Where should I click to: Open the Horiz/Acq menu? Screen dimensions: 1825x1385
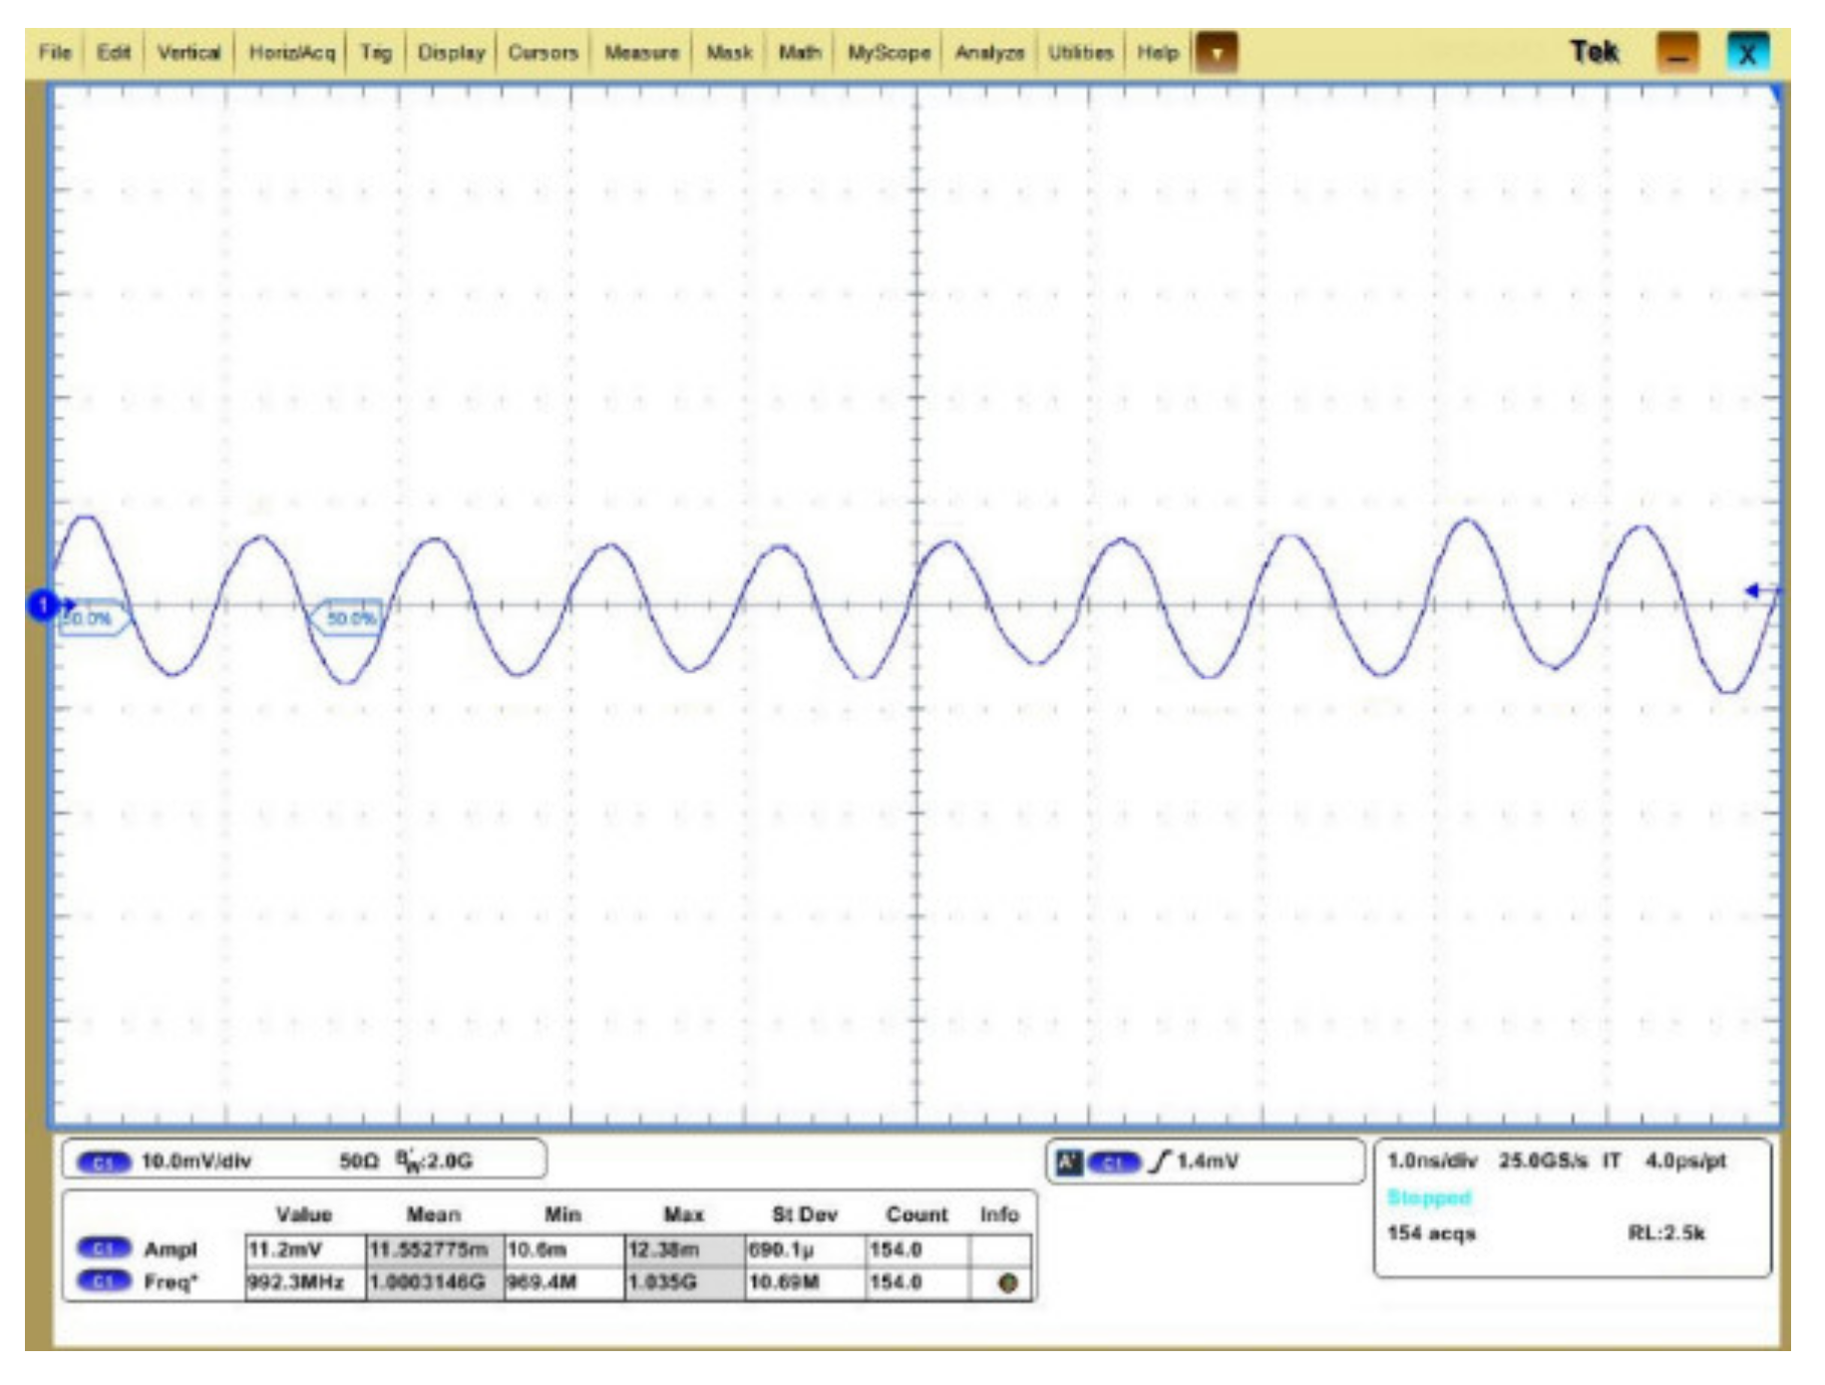[x=292, y=53]
